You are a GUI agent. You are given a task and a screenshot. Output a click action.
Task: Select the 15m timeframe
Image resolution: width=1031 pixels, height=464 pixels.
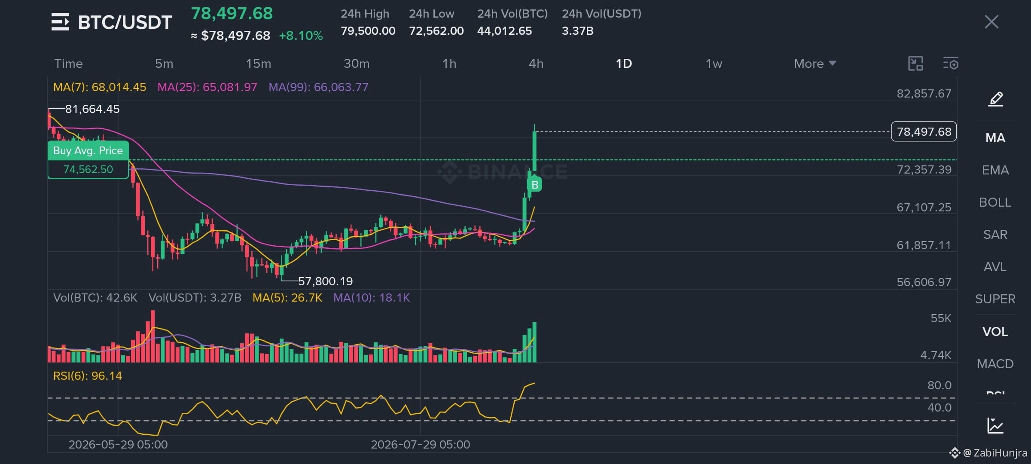[x=258, y=64]
